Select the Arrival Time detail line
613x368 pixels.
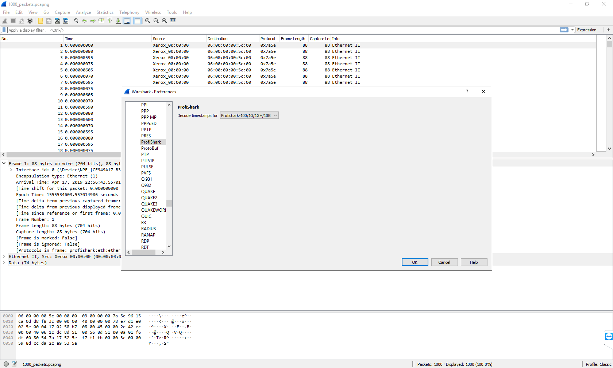click(68, 182)
